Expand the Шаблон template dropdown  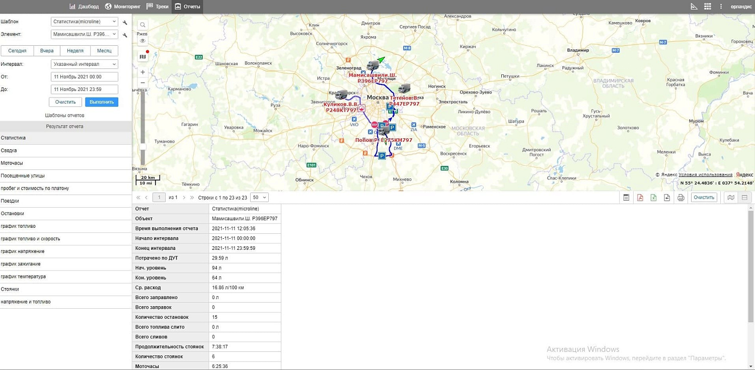tap(85, 22)
